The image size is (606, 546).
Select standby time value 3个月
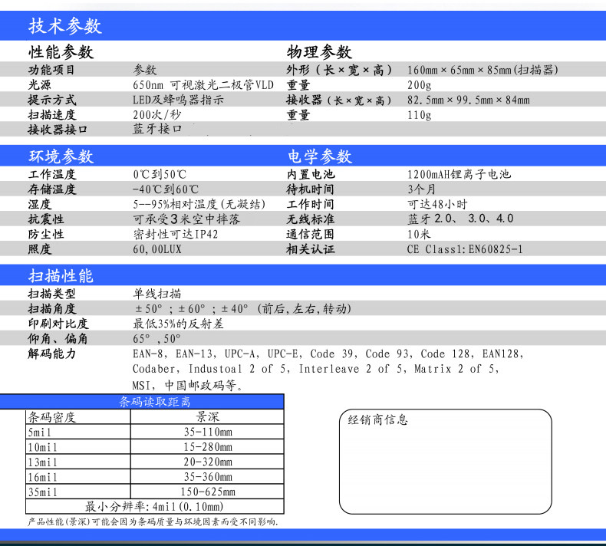click(421, 189)
